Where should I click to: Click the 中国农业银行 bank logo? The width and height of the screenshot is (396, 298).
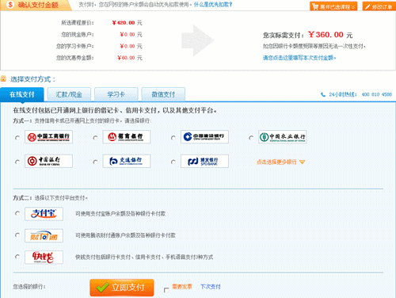[x=283, y=137]
